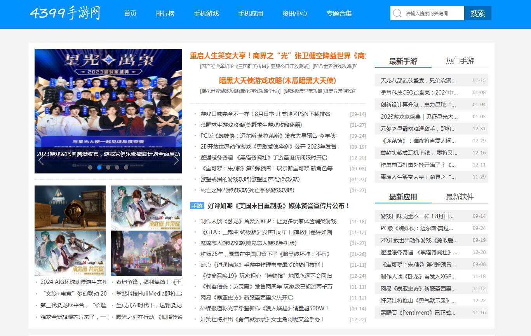Viewport: 531px width, 336px height.
Task: Switch to 最新手游 tab
Action: 403,61
